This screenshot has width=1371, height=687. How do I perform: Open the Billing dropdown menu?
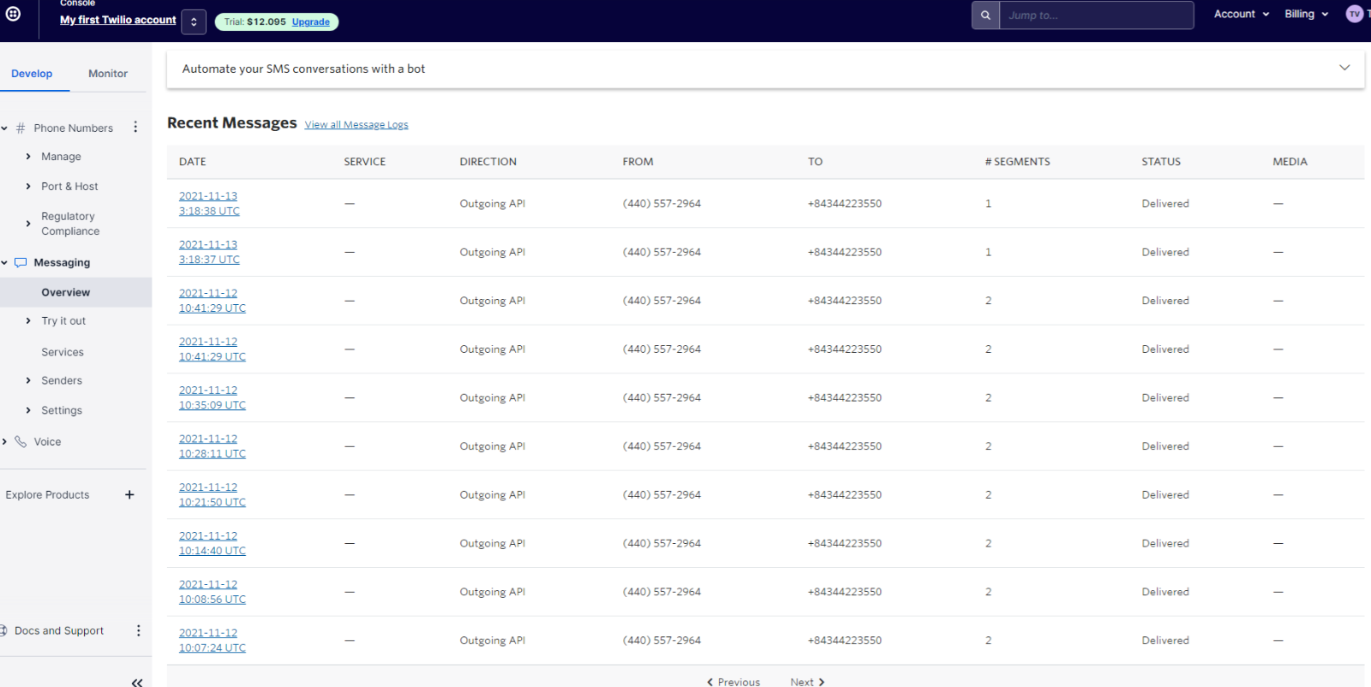1307,14
